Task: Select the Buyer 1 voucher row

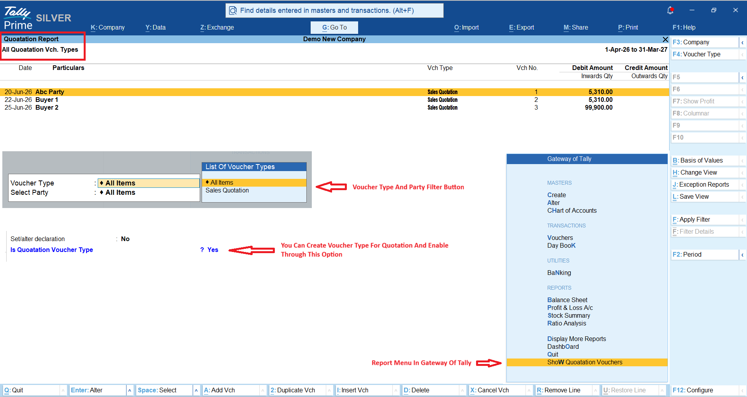Action: [334, 100]
